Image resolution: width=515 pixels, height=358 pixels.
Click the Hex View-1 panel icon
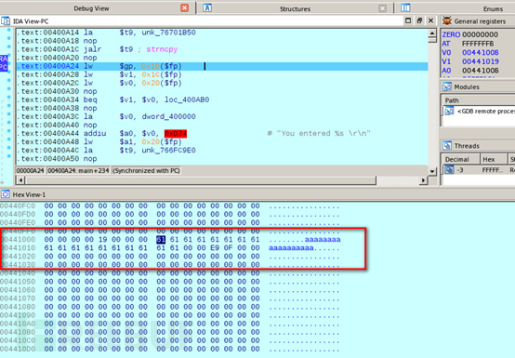coord(5,194)
